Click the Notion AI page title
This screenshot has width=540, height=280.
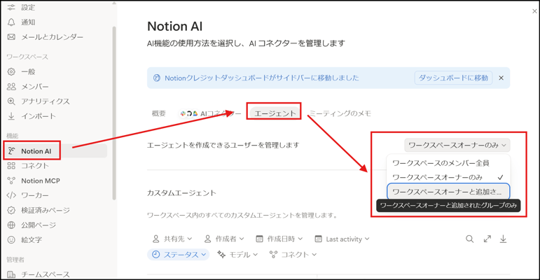click(174, 26)
